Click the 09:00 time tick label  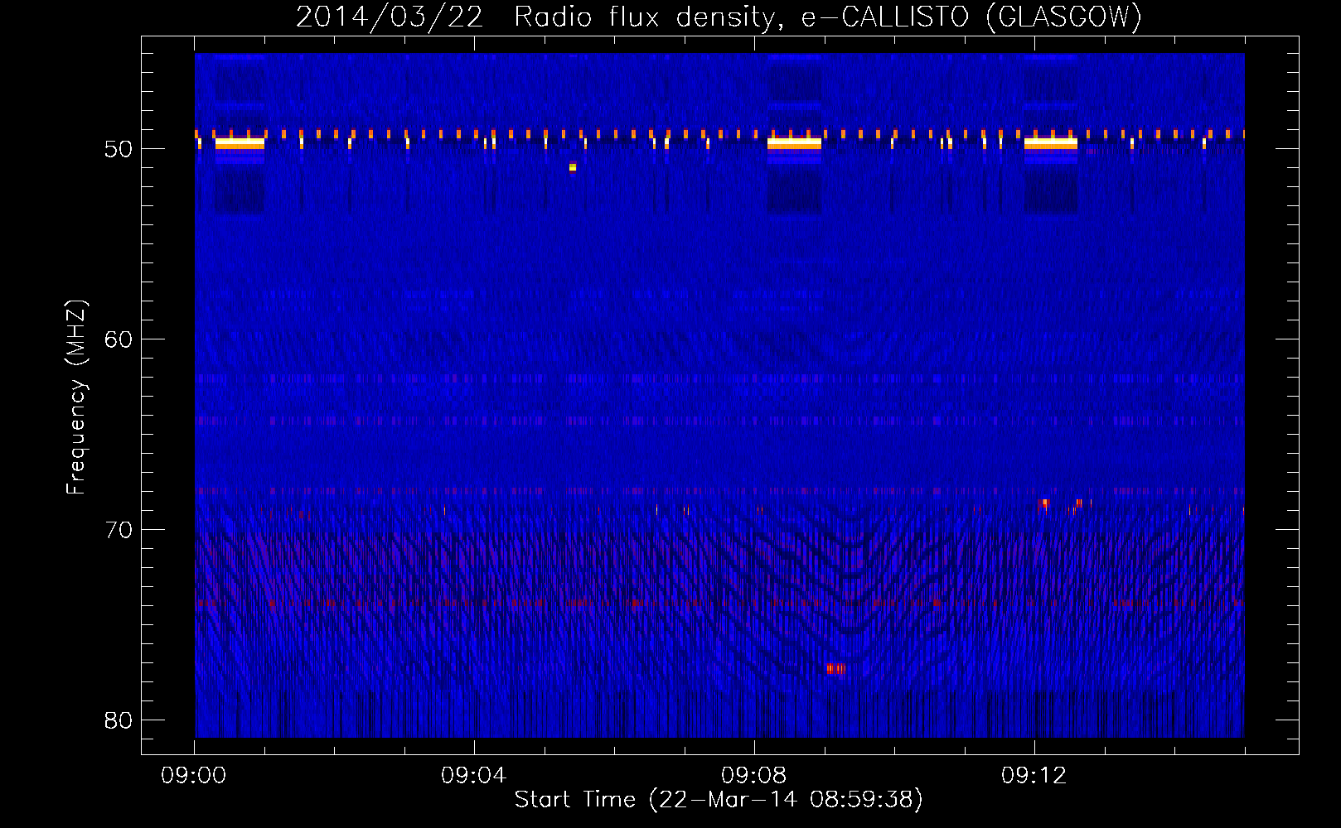point(194,776)
